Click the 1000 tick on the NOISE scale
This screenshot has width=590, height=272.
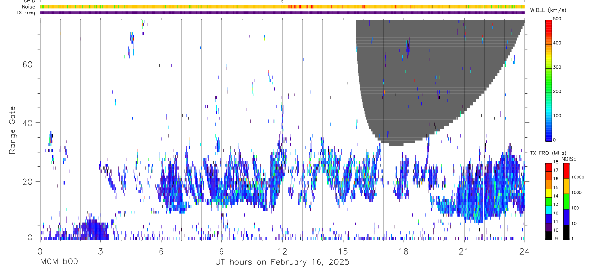pos(577,192)
